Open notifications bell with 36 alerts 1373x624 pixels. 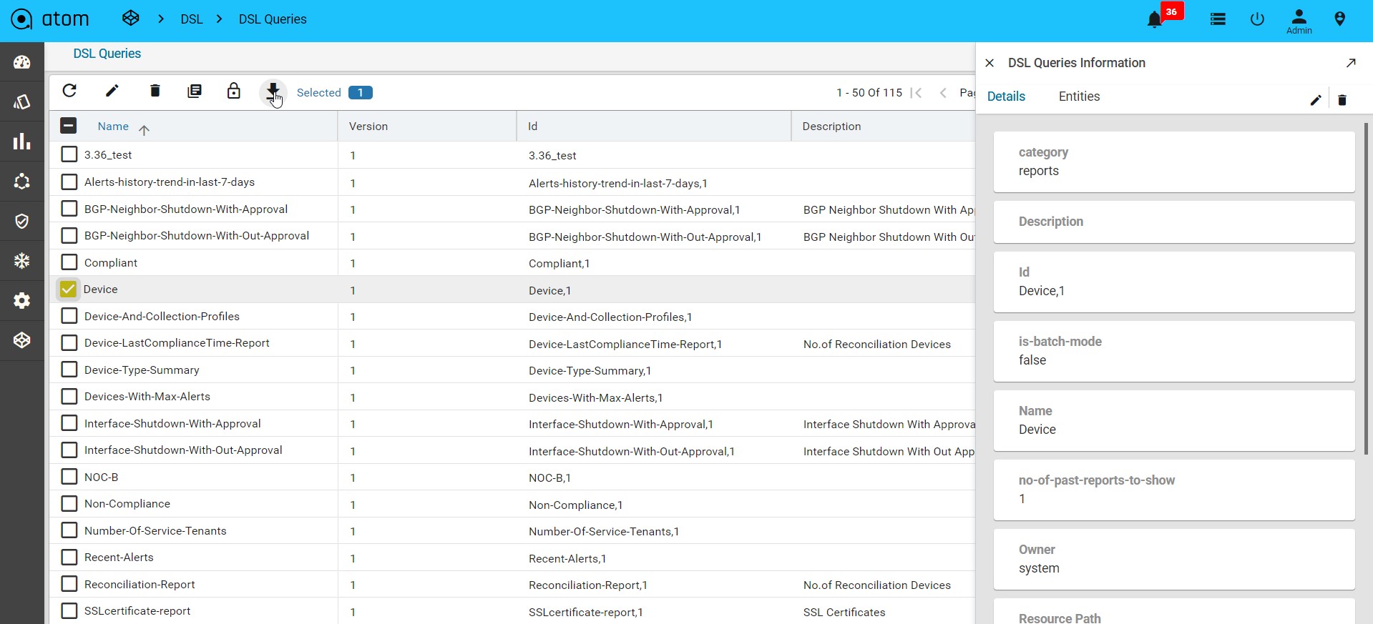[1155, 19]
